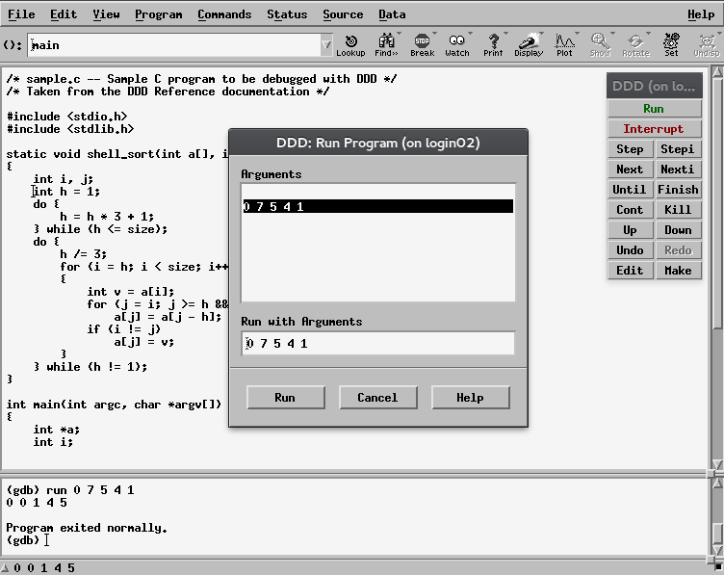Click the 'int h = 1;' source line
Screen dimensions: 724x575
[66, 192]
